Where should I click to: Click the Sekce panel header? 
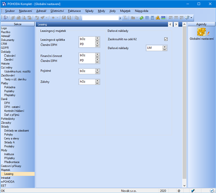click(x=18, y=24)
